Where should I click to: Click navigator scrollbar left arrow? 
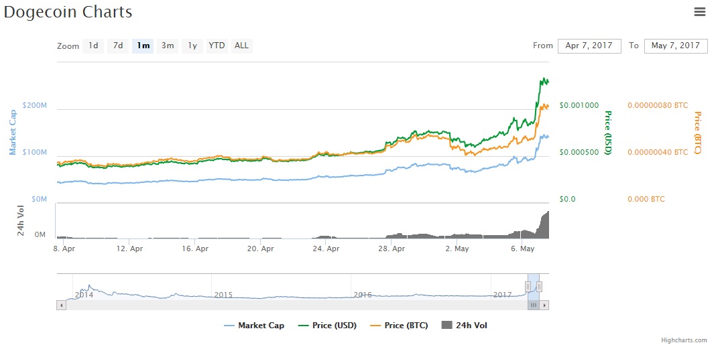tap(61, 305)
